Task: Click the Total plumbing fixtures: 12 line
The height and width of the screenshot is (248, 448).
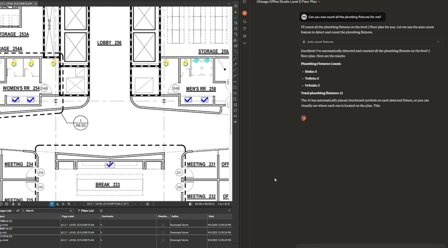Action: (322, 93)
